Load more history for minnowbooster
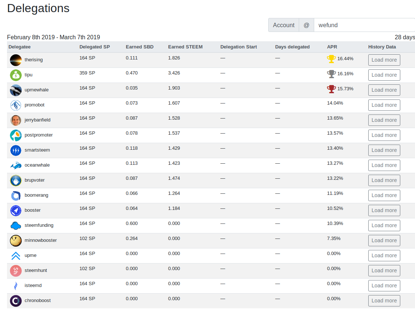Image resolution: width=415 pixels, height=309 pixels. click(x=384, y=241)
